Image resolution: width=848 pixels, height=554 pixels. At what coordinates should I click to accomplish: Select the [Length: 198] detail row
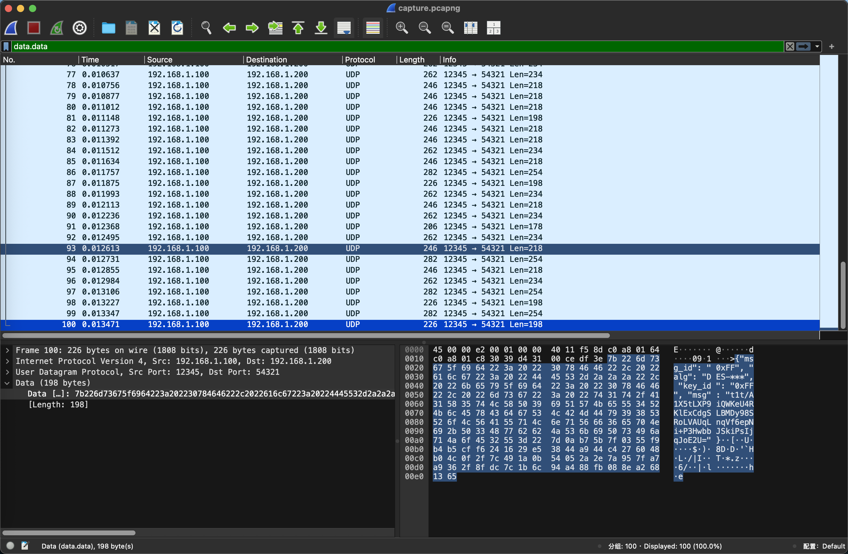click(x=198, y=405)
